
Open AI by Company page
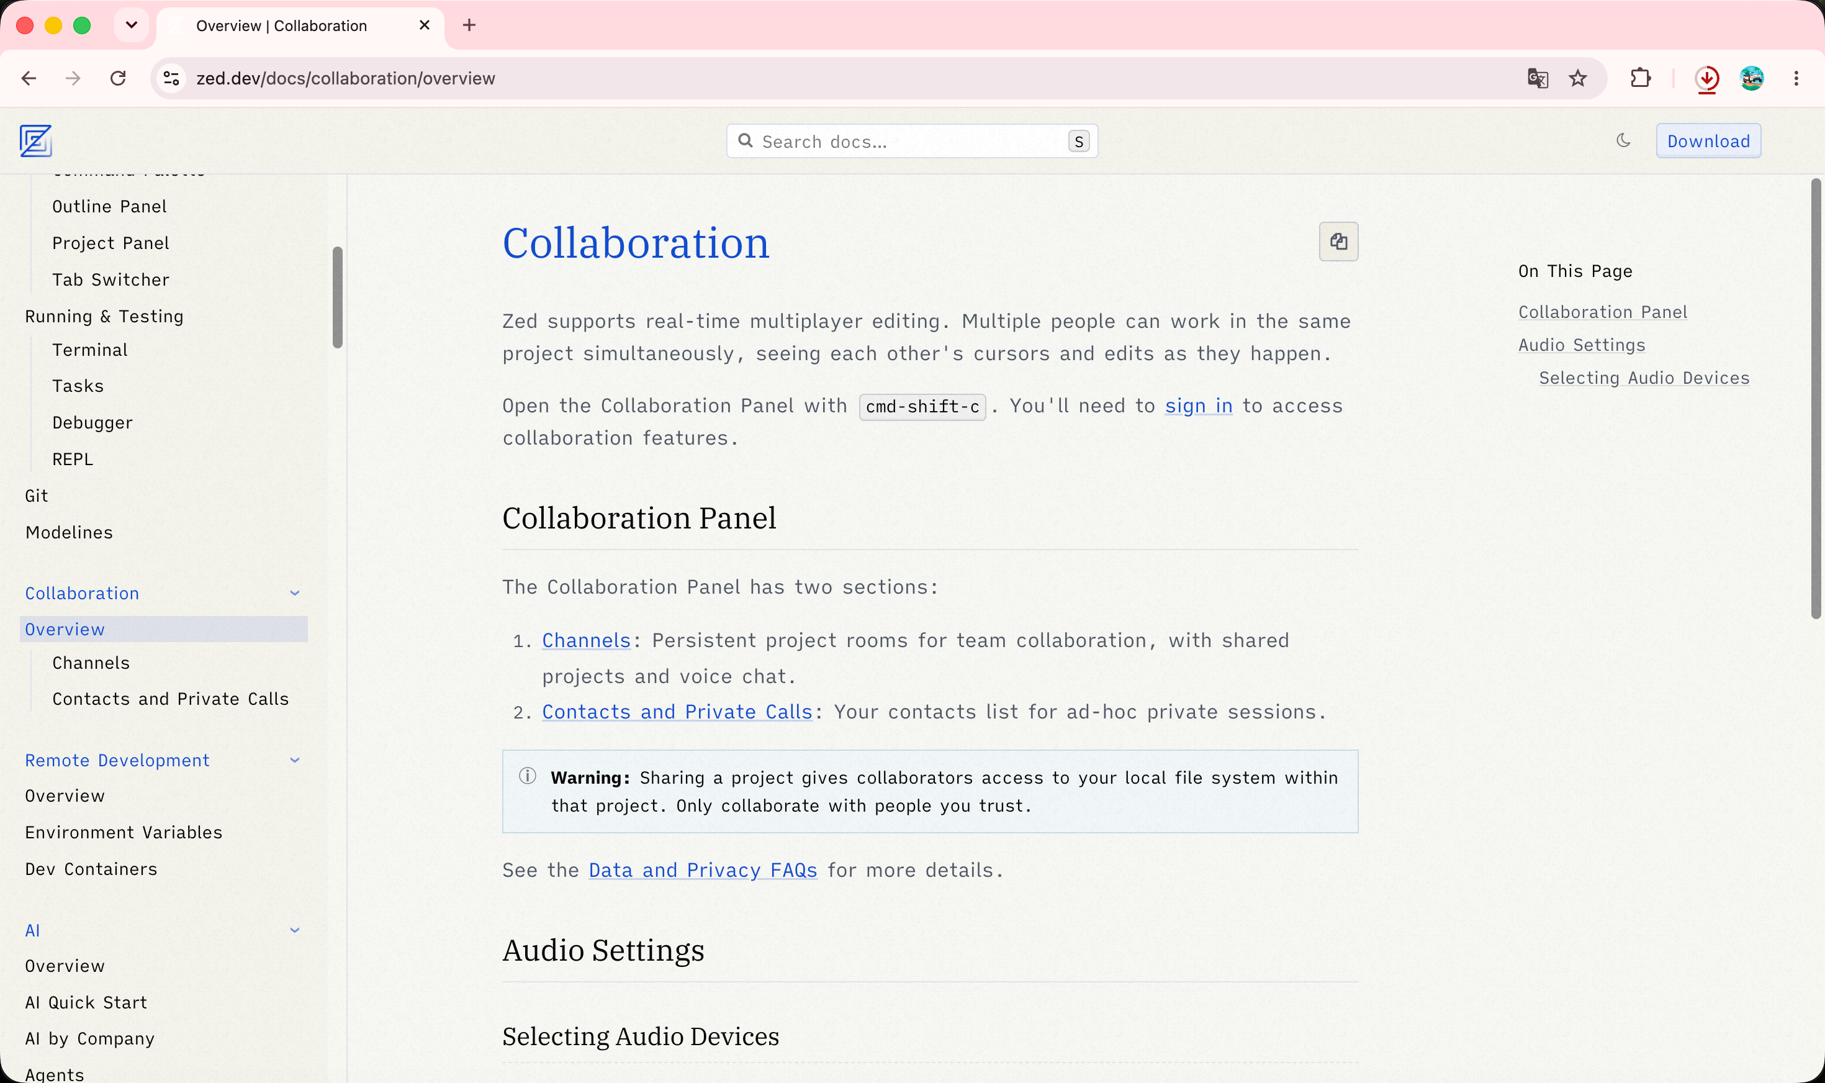tap(90, 1039)
